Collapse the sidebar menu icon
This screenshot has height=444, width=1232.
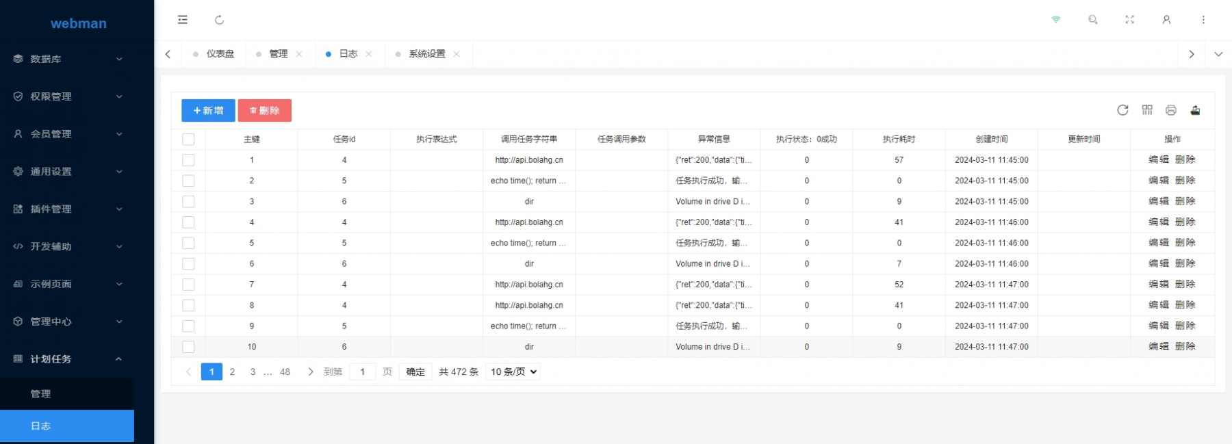point(182,20)
